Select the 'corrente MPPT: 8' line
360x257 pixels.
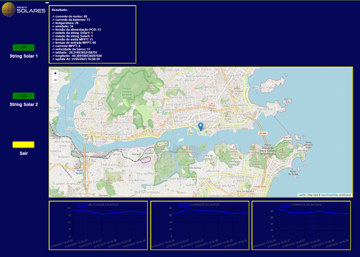(66, 46)
